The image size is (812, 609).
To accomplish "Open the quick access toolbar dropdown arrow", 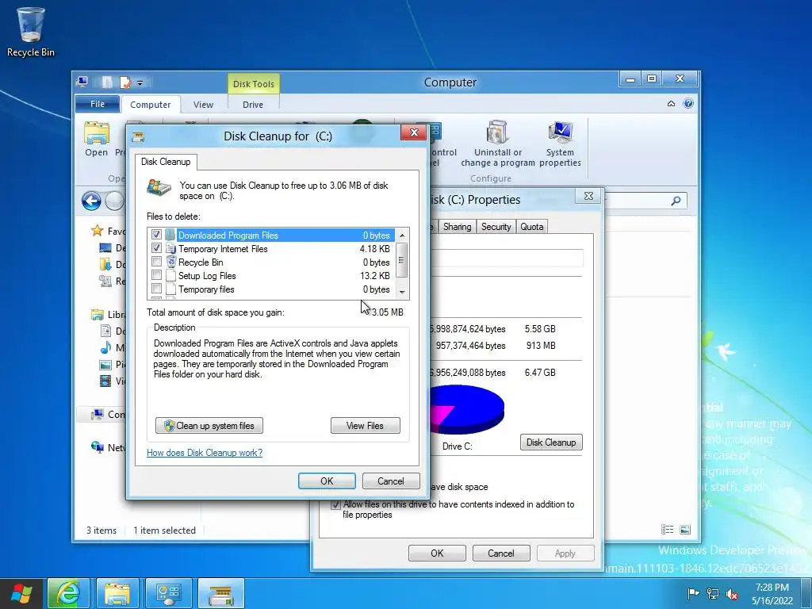I will 140,82.
